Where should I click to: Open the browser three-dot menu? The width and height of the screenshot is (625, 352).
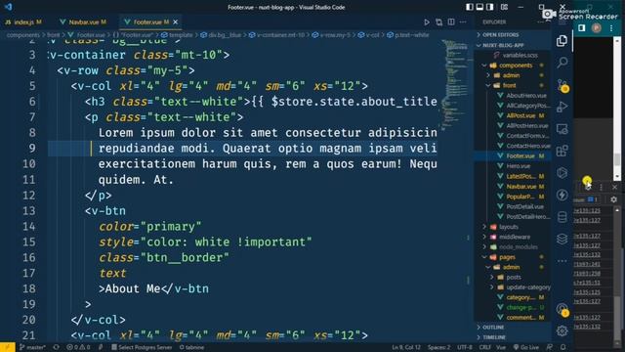(x=611, y=28)
